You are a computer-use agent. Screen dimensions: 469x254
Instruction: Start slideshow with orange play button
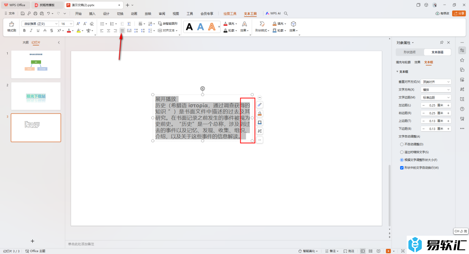[388, 251]
